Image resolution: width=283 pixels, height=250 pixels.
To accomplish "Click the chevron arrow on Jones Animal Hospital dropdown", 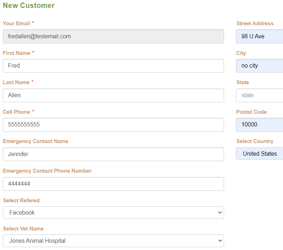I will 220,241.
